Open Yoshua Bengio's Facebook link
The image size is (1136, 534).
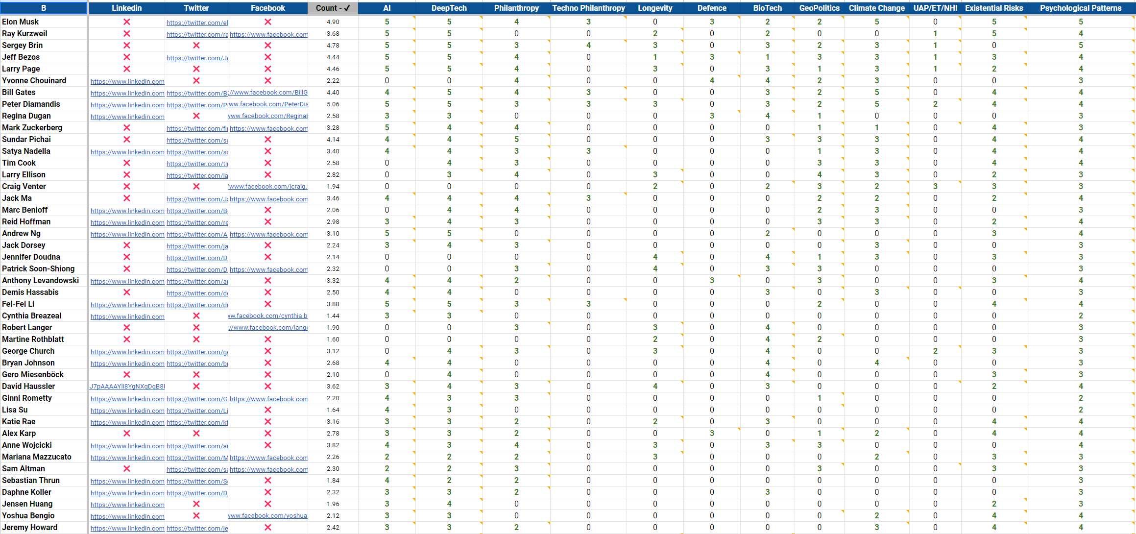click(x=268, y=516)
